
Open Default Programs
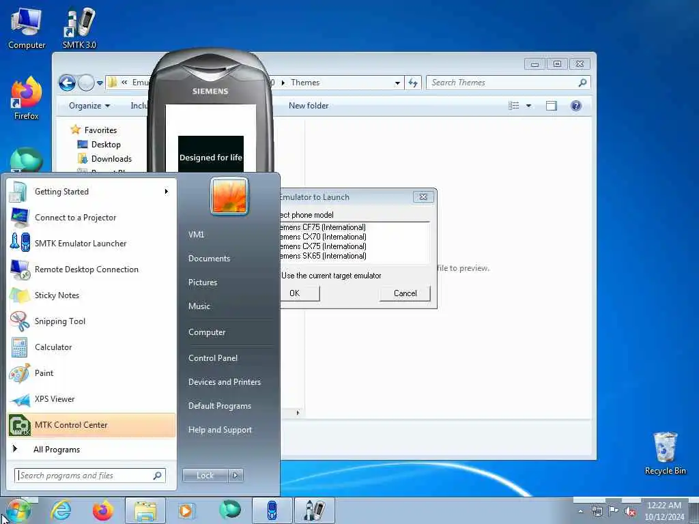click(220, 406)
